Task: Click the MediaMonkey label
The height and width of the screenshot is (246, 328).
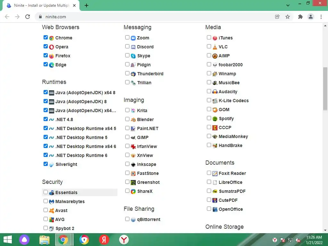Action: 233,136
